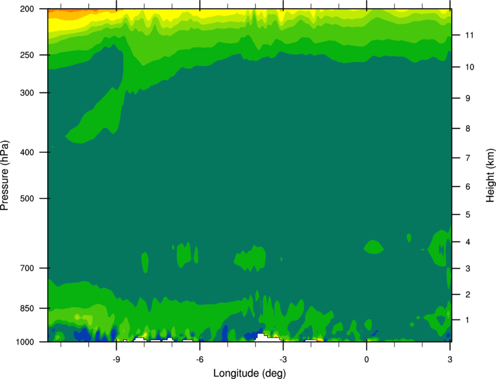Screen dimensions: 496x379
Task: Click the 4 km height label
Action: [468, 242]
